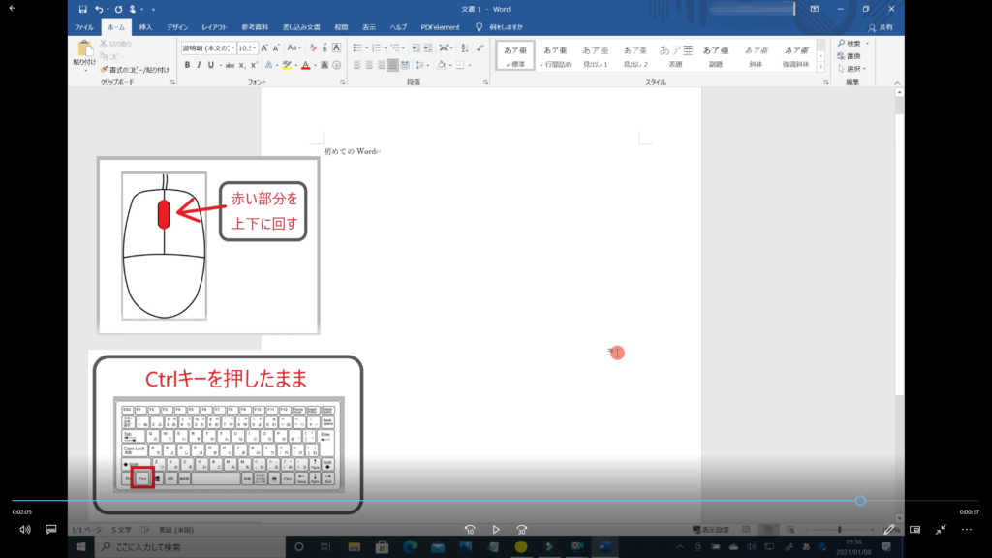Click the Save icon in the quick access toolbar
Image resolution: width=992 pixels, height=558 pixels.
coord(81,9)
